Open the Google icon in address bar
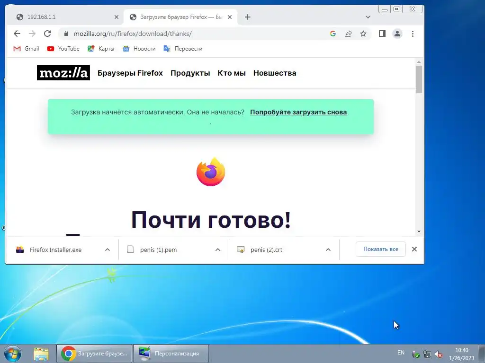The width and height of the screenshot is (485, 363). [x=333, y=34]
